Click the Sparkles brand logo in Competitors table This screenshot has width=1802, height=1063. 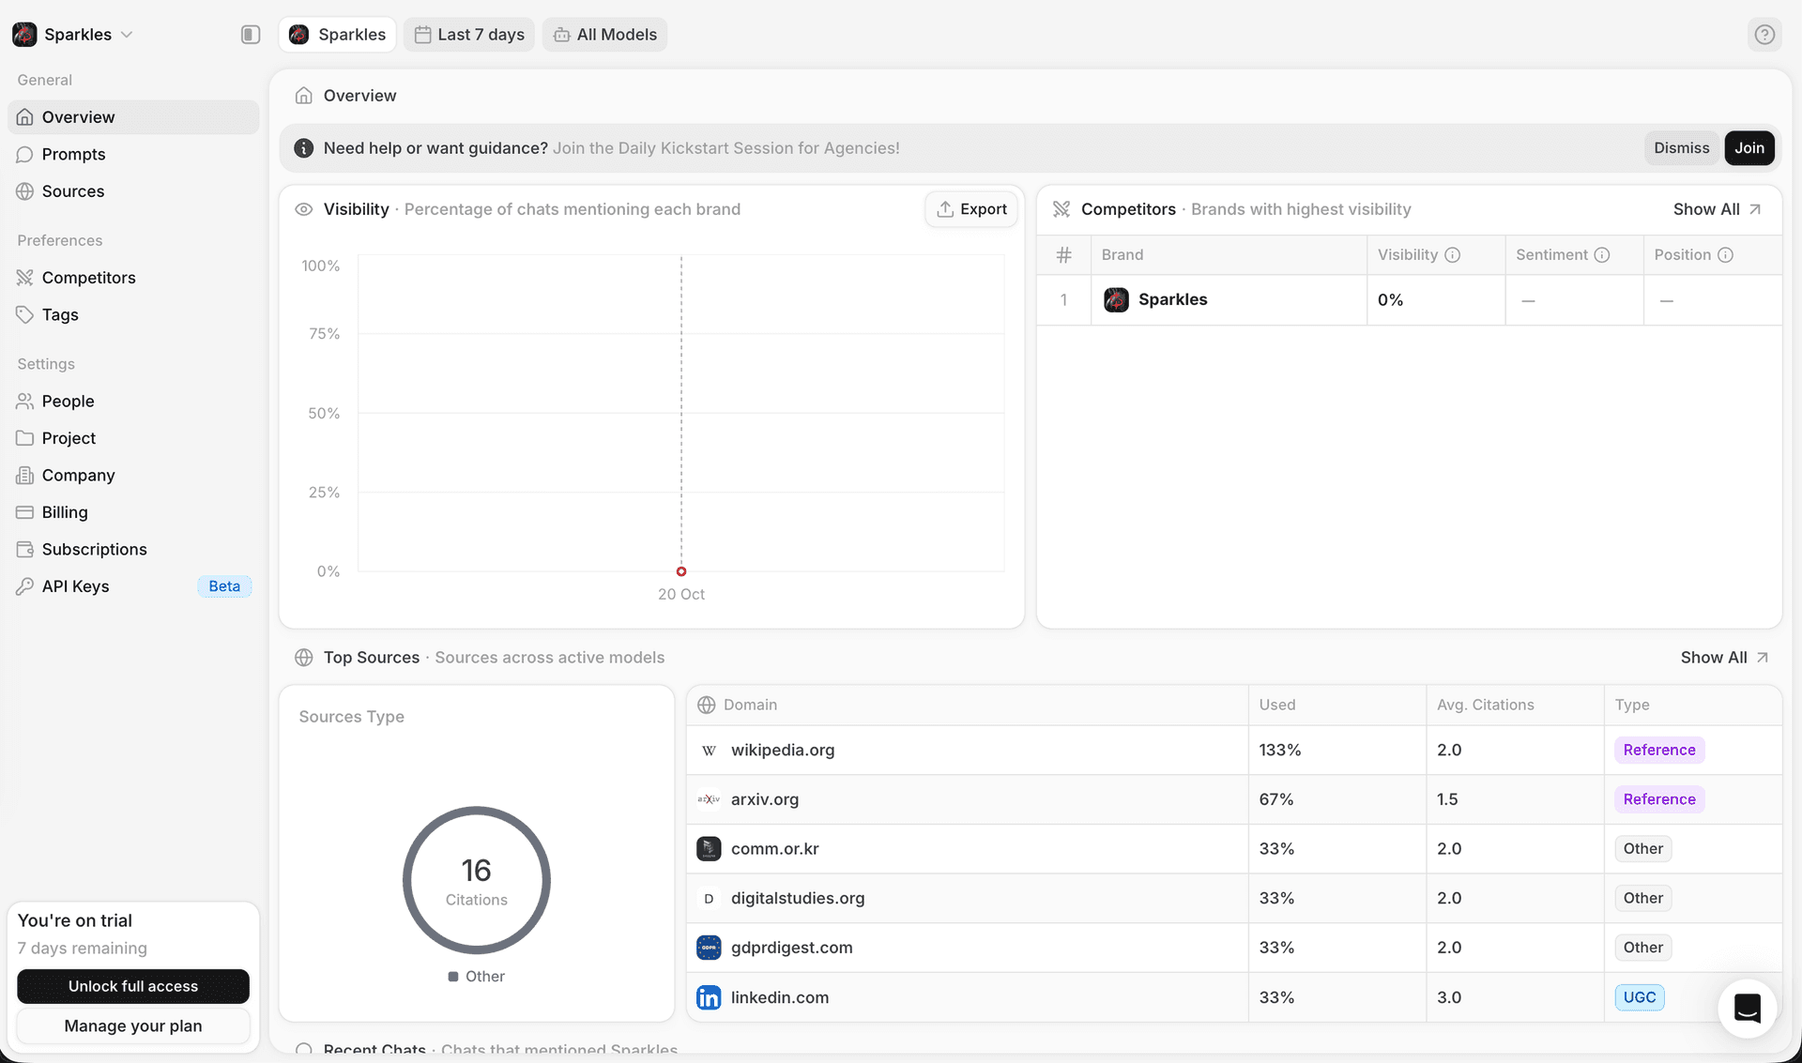coord(1116,300)
